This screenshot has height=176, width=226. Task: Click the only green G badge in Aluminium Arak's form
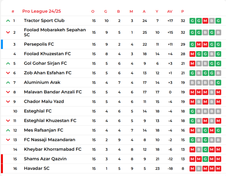[218, 83]
